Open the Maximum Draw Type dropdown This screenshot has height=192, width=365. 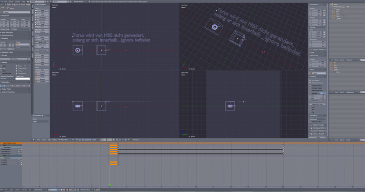[7, 79]
